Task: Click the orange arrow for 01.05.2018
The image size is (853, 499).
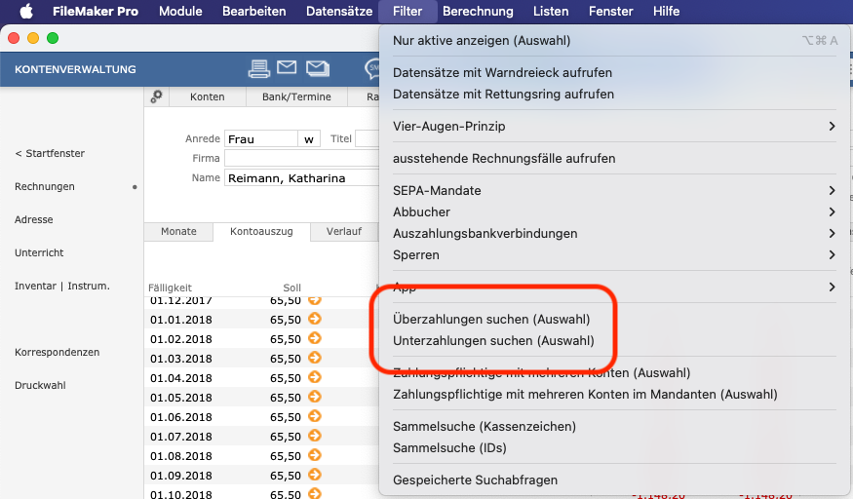Action: point(314,398)
